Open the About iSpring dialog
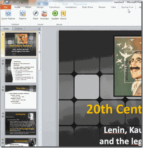Image resolution: width=143 pixels, height=148 pixels. [63, 13]
